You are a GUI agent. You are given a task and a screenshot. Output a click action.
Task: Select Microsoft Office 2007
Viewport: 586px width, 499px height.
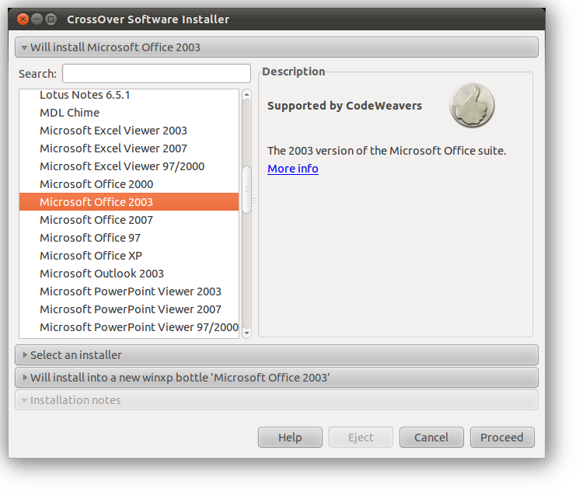(129, 220)
